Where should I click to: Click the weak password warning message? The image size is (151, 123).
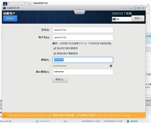click(x=70, y=115)
